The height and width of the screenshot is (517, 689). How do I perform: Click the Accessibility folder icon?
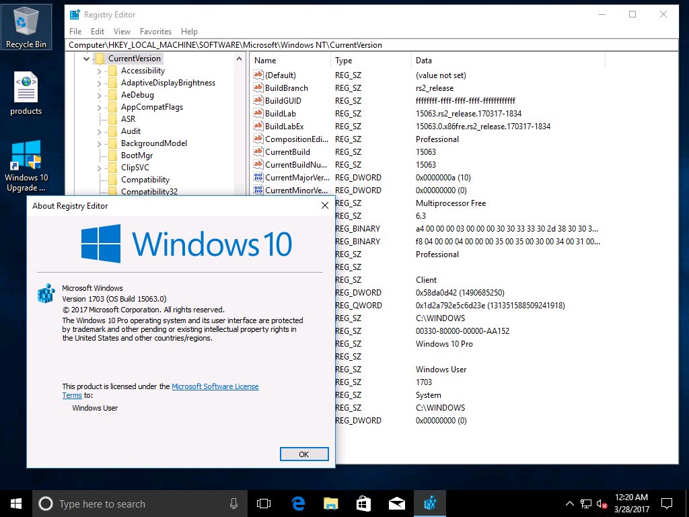tap(112, 71)
